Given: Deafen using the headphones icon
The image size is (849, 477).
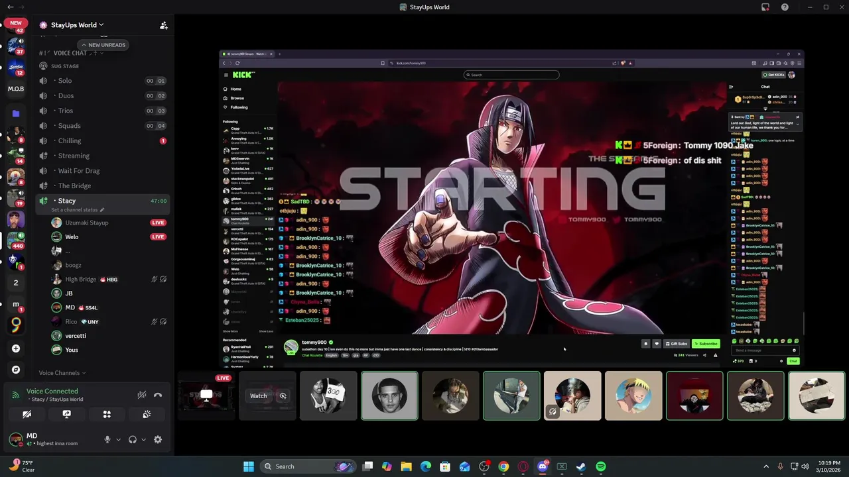Looking at the screenshot, I should click(133, 439).
